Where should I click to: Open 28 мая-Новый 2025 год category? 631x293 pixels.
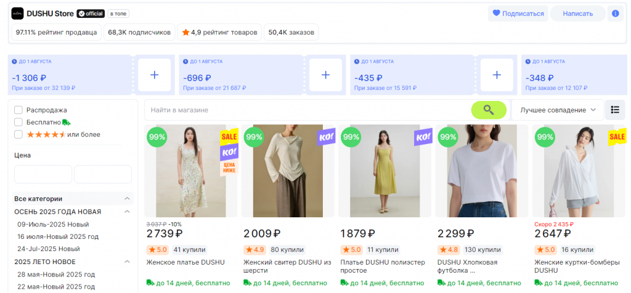(x=56, y=275)
